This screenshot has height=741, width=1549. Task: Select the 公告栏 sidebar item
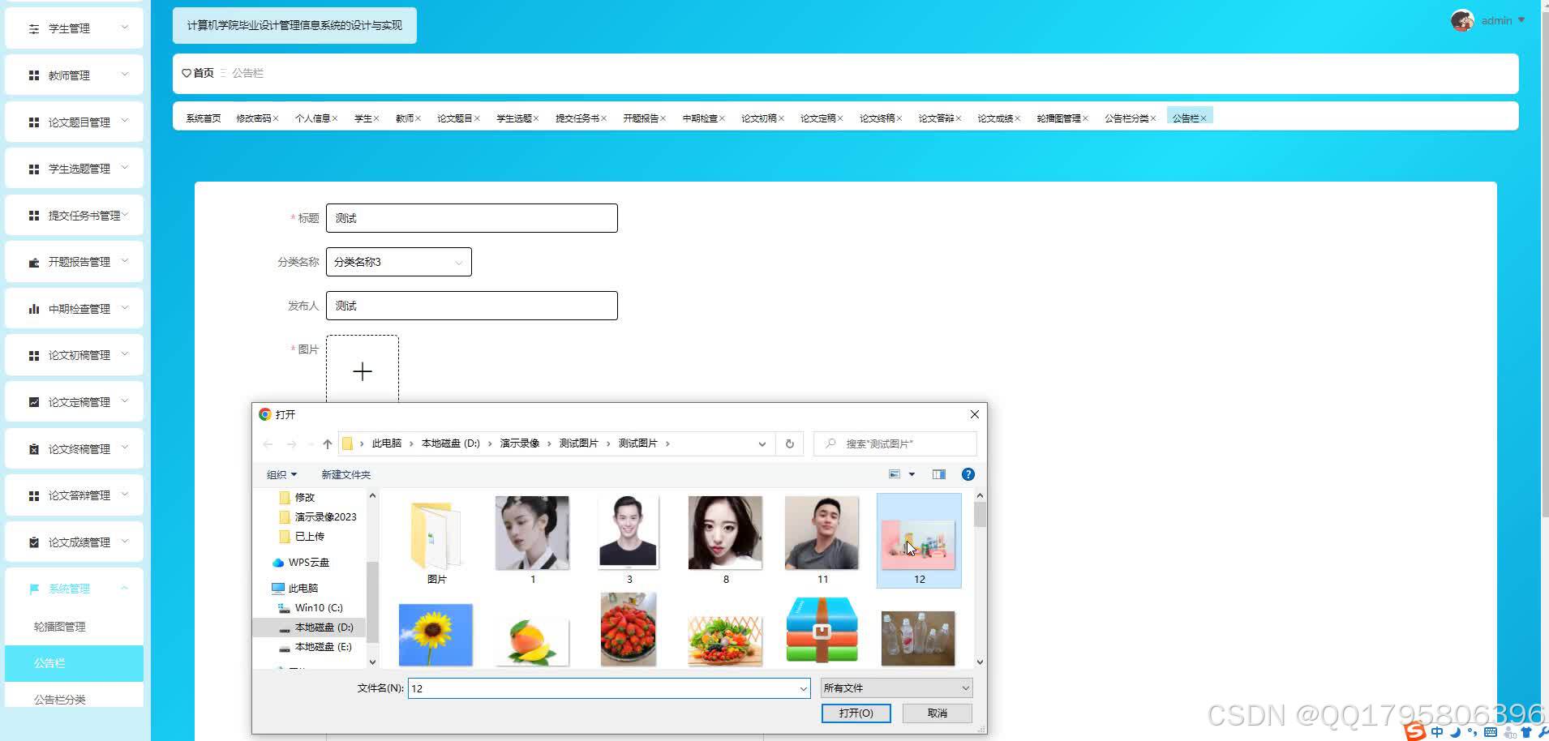pos(74,663)
